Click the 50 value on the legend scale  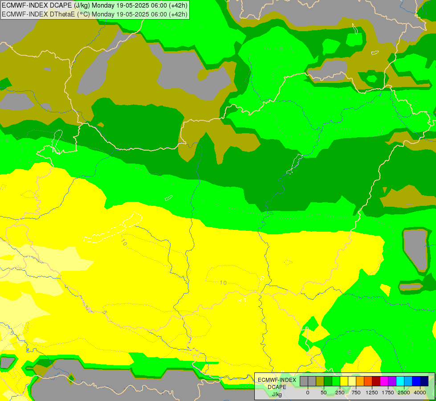coord(324,393)
